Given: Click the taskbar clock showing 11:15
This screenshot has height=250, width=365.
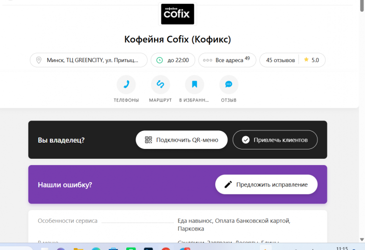Looking at the screenshot, I should [342, 249].
